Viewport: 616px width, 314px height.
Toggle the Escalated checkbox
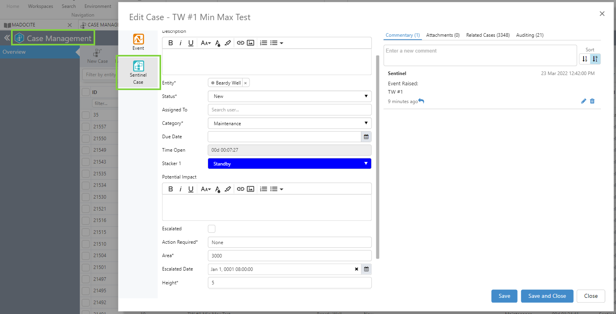[212, 229]
